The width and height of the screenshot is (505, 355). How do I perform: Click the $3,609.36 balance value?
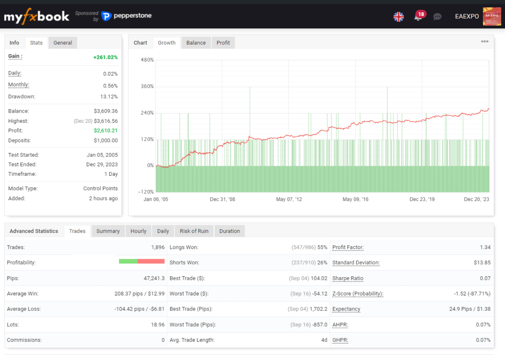coord(106,111)
